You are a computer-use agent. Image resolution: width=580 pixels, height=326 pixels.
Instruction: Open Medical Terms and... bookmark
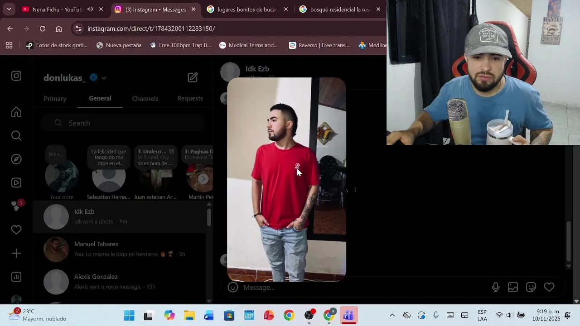tap(248, 45)
